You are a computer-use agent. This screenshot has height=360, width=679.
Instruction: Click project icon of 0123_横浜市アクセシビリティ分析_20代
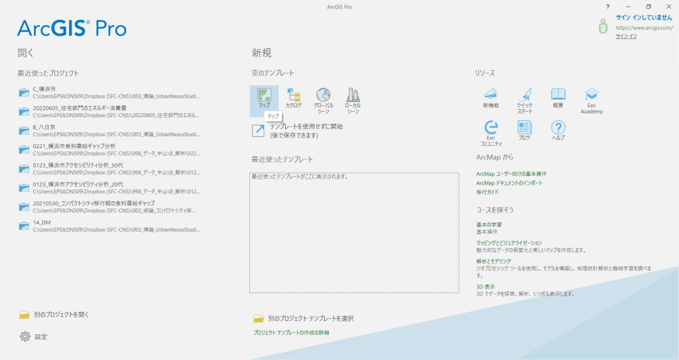(x=24, y=187)
